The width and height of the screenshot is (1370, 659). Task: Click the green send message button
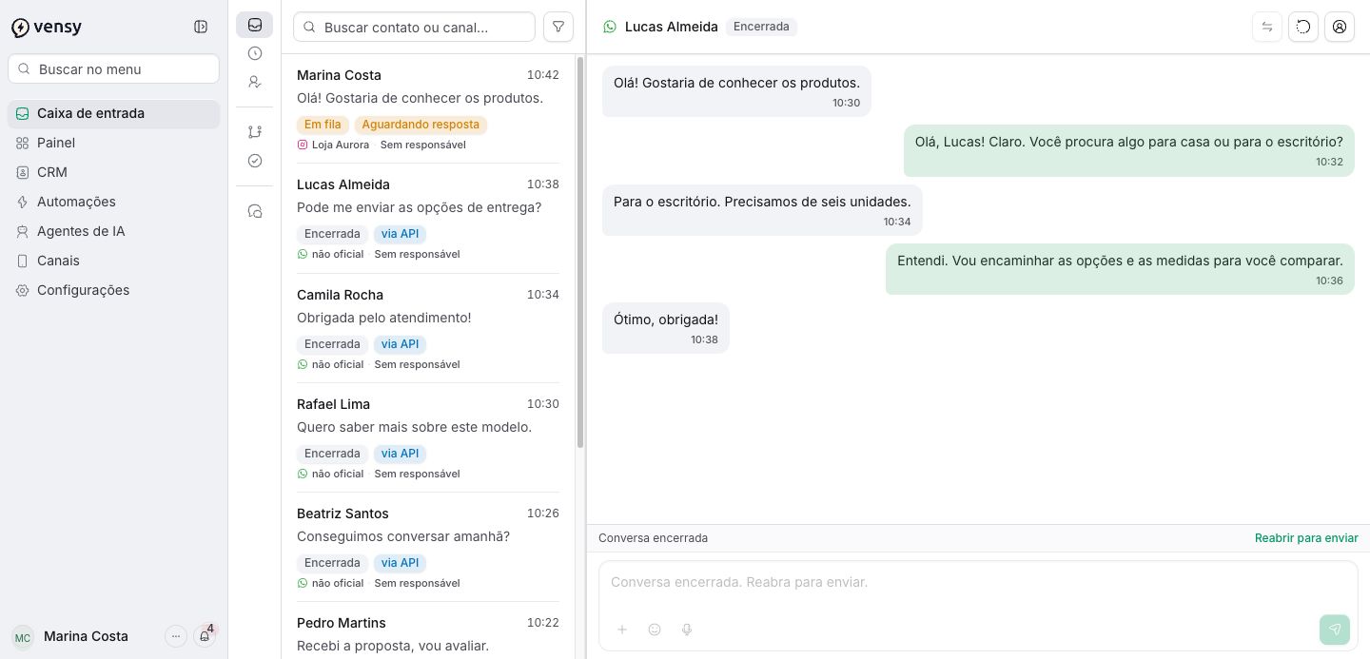(1335, 630)
